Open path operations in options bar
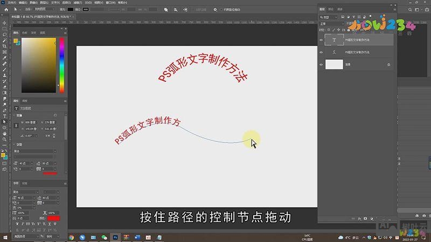The height and width of the screenshot is (242, 431). [166, 10]
